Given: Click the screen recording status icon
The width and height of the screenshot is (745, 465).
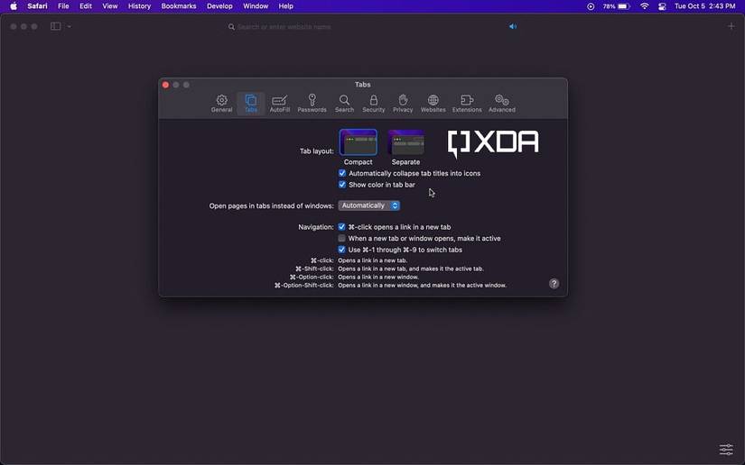Looking at the screenshot, I should (x=590, y=6).
